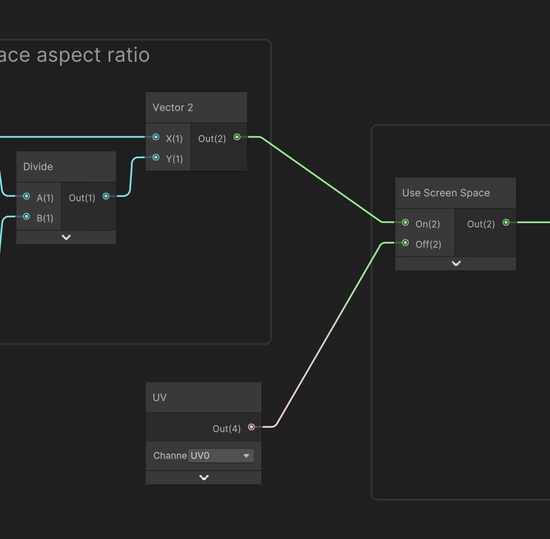Click the X(1) input port on Vector 2
Image resolution: width=550 pixels, height=539 pixels.
(x=155, y=137)
